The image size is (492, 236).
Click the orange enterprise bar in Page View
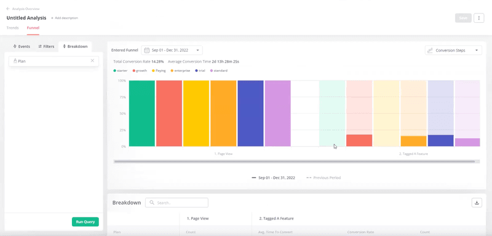click(x=223, y=114)
